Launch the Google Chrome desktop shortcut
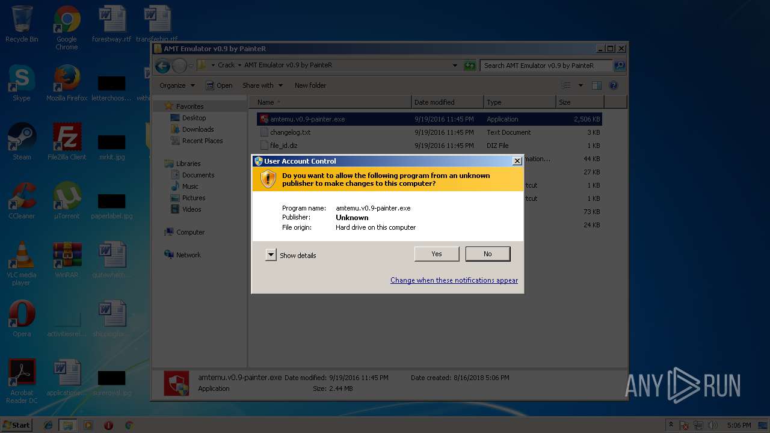The height and width of the screenshot is (433, 770). coord(67,28)
